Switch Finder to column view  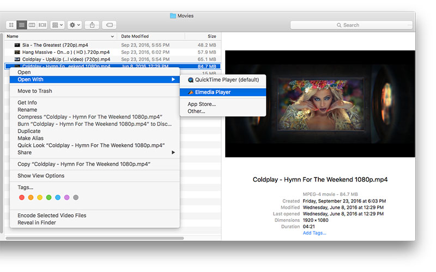click(x=32, y=25)
